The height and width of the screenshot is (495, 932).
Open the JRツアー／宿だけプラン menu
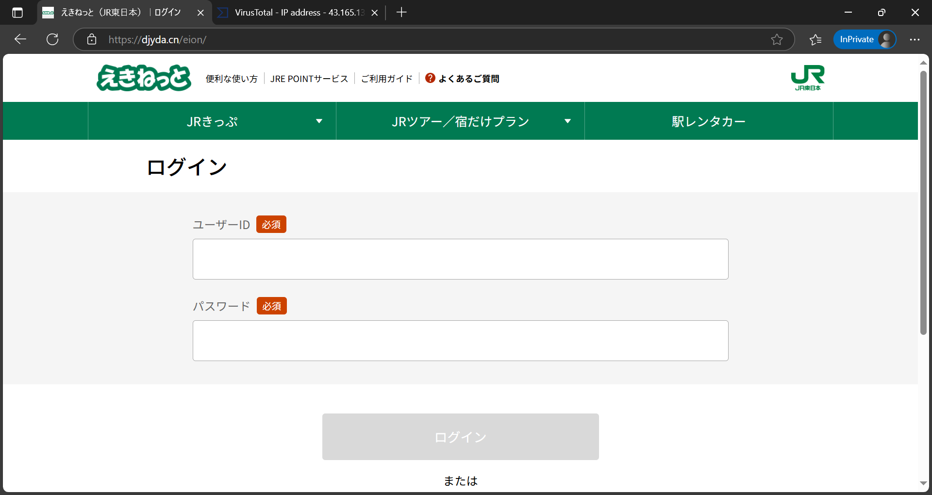click(x=460, y=121)
